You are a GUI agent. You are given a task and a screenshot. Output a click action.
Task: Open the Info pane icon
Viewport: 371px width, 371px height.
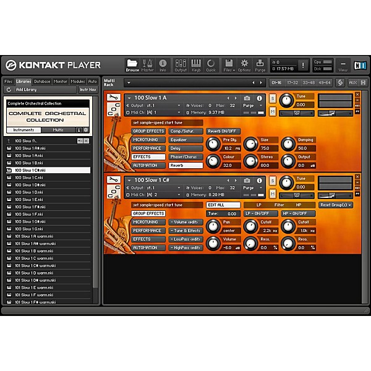(163, 65)
